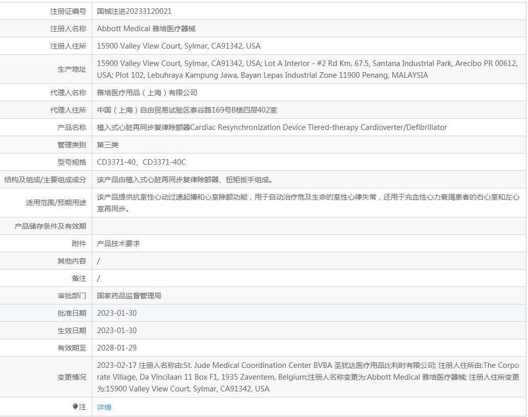This screenshot has width=528, height=417.
Task: Select the 产品技术要求 attachment value
Action: tap(119, 244)
